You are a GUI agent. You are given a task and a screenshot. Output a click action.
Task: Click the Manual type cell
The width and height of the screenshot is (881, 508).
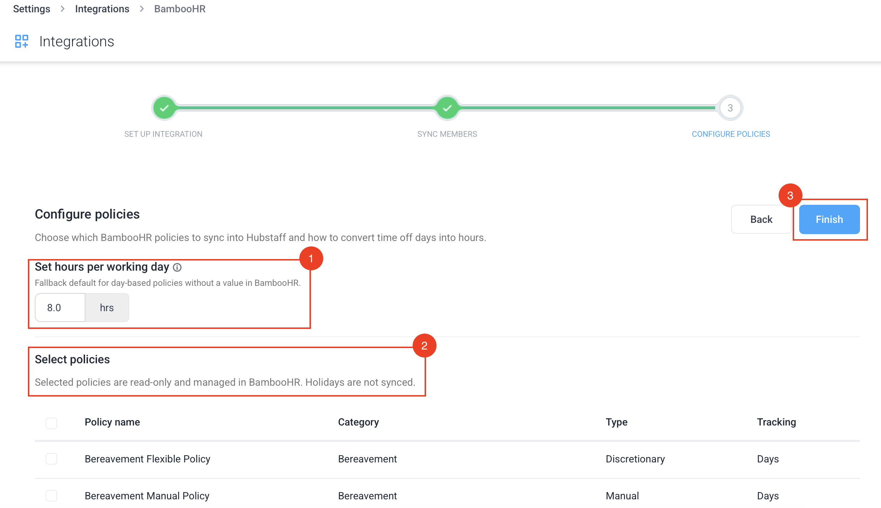622,496
